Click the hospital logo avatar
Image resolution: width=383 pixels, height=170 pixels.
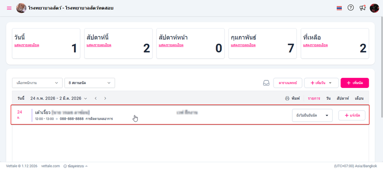tap(21, 8)
